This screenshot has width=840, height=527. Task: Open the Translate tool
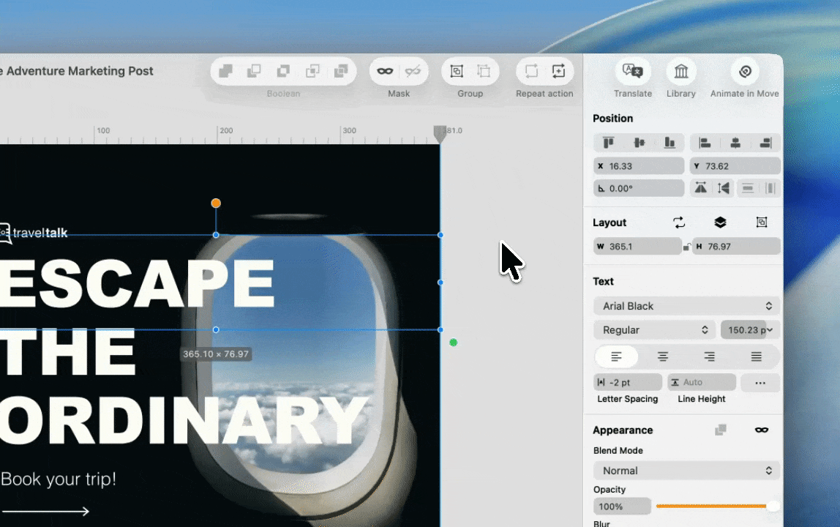point(632,71)
